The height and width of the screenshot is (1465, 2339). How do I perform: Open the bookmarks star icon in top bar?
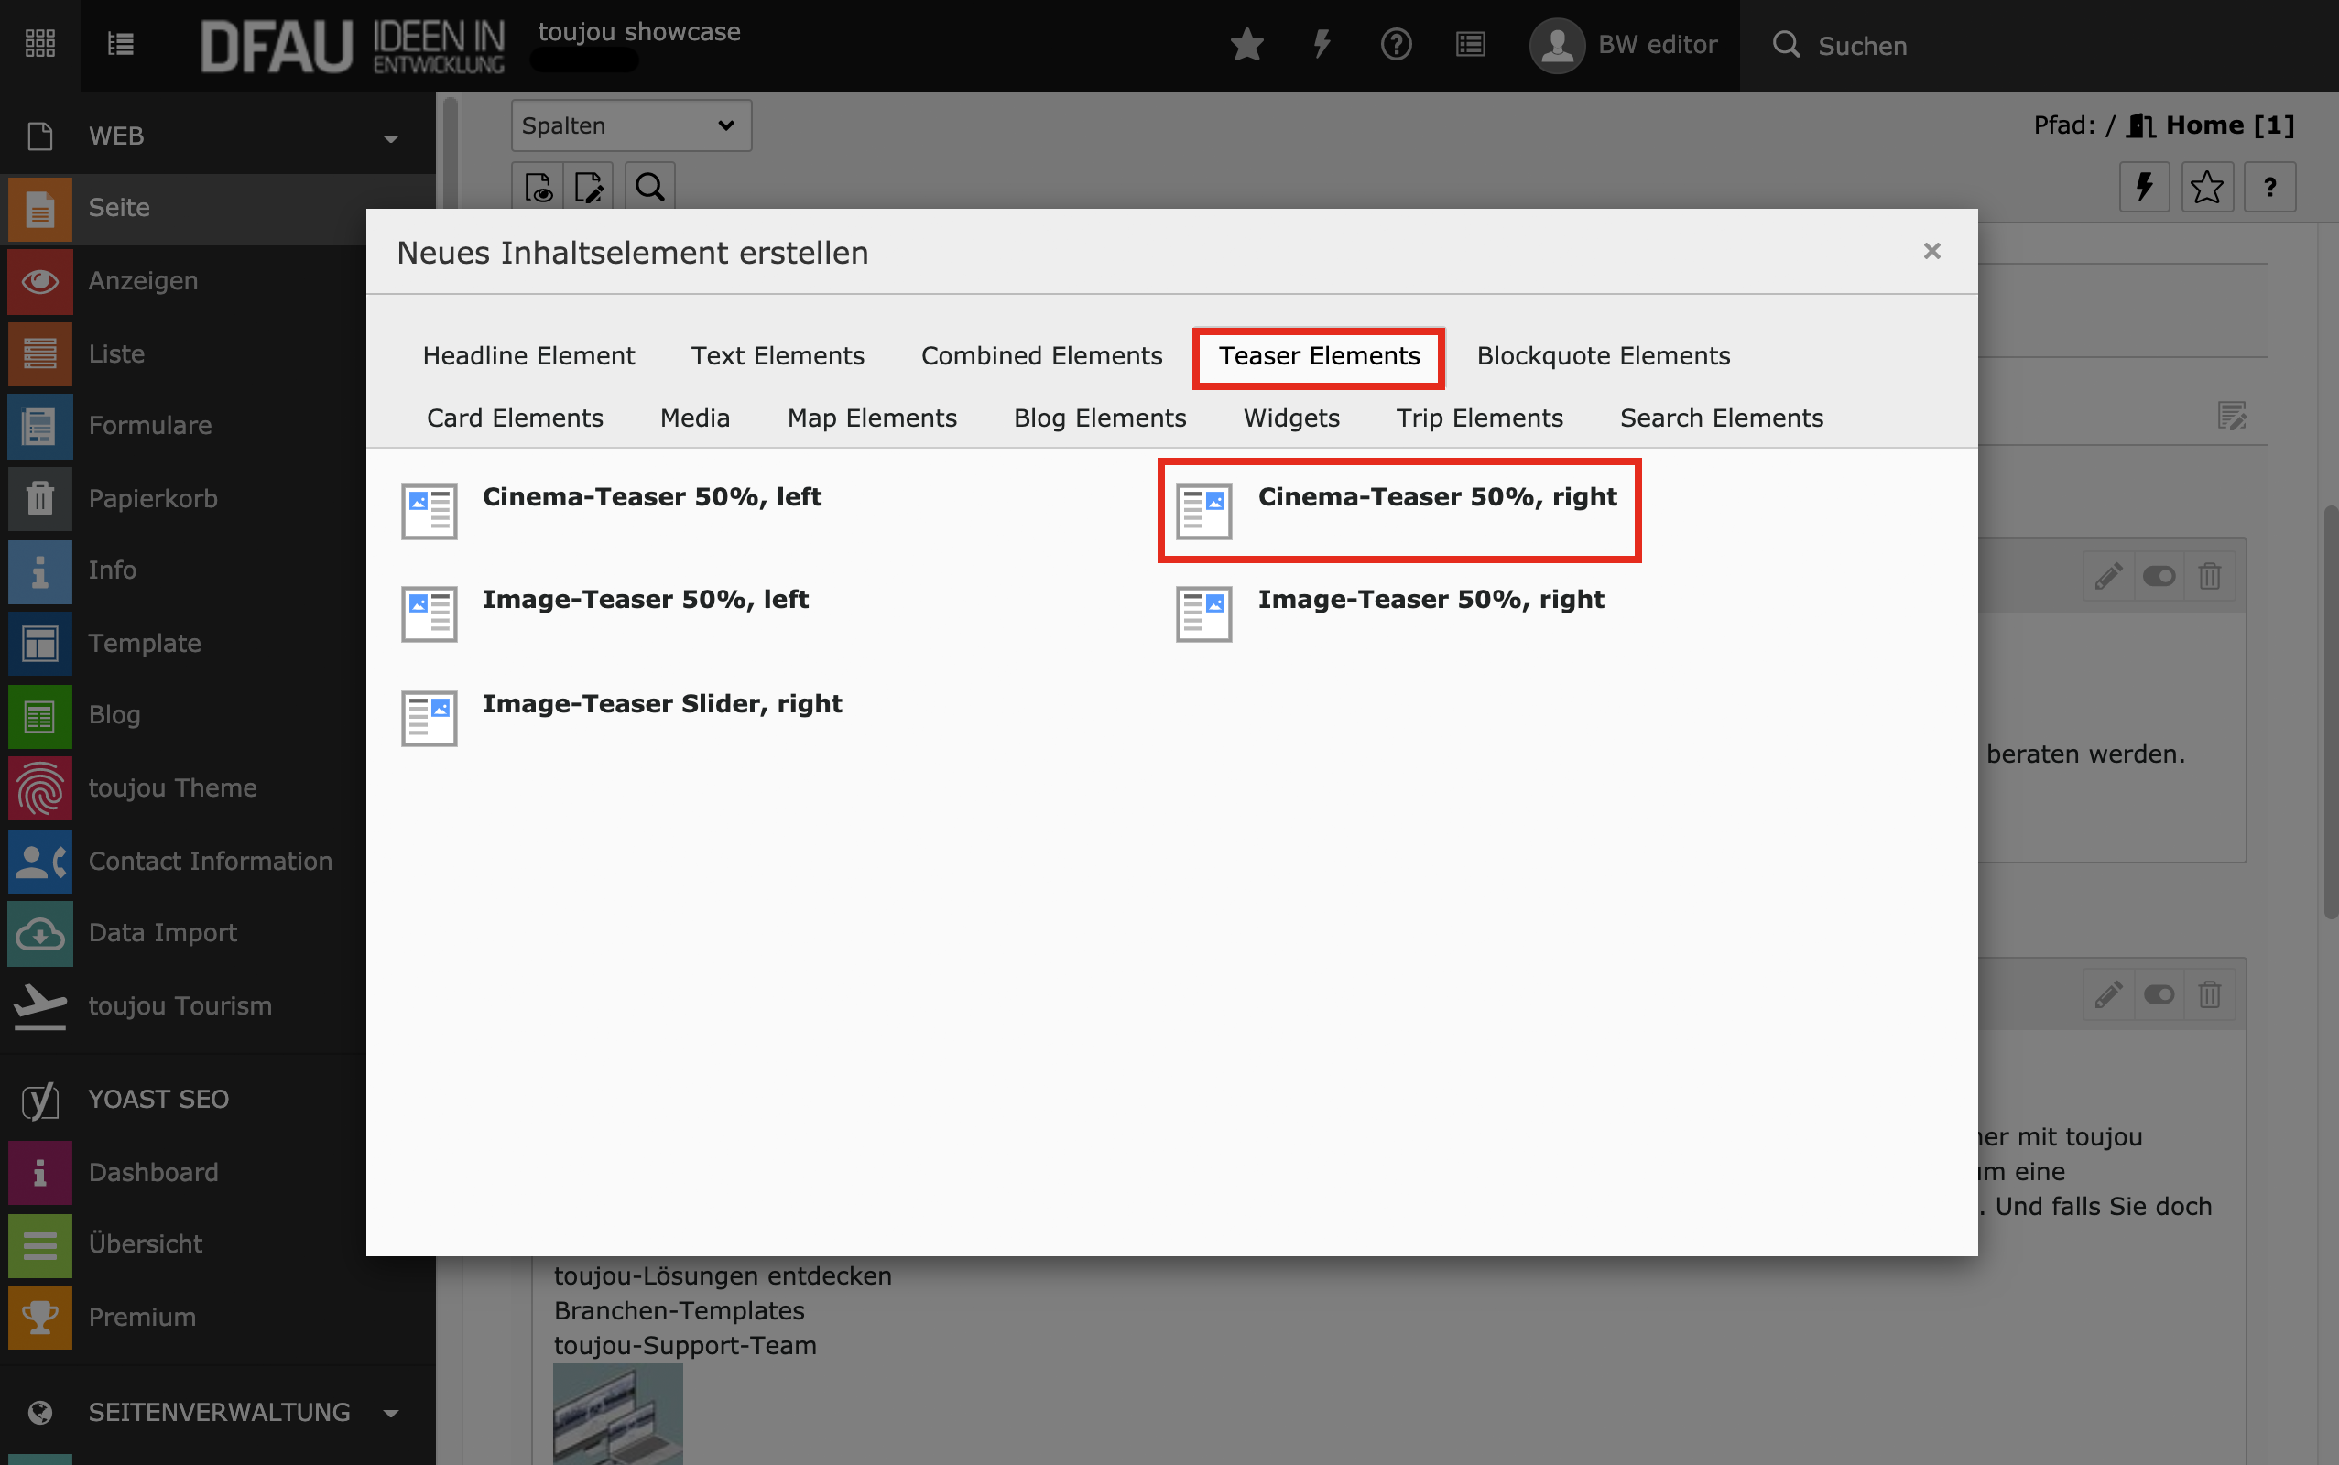click(x=1246, y=45)
